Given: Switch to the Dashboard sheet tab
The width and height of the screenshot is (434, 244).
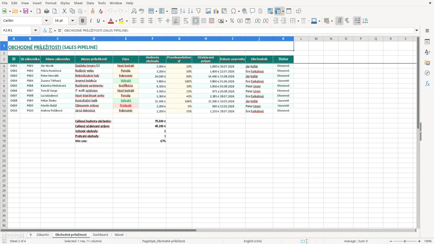Looking at the screenshot, I should 100,235.
